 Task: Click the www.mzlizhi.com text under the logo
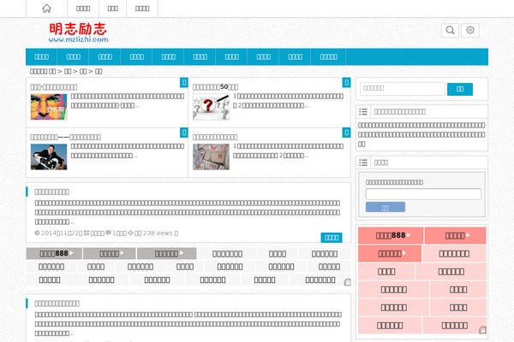[78, 39]
